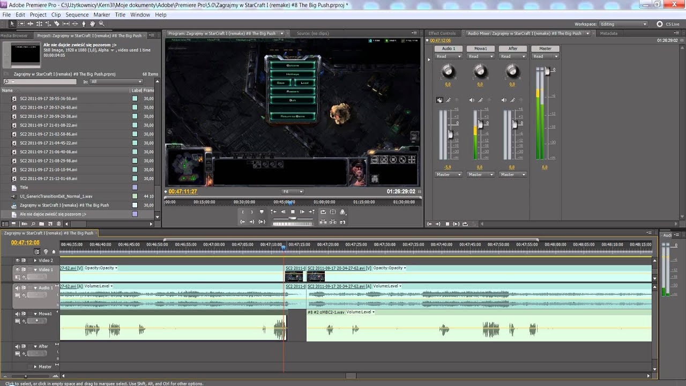The width and height of the screenshot is (686, 386).
Task: Activate the Razor tool
Action: (57, 24)
